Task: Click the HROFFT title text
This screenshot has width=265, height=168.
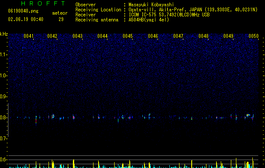Action: point(43,3)
